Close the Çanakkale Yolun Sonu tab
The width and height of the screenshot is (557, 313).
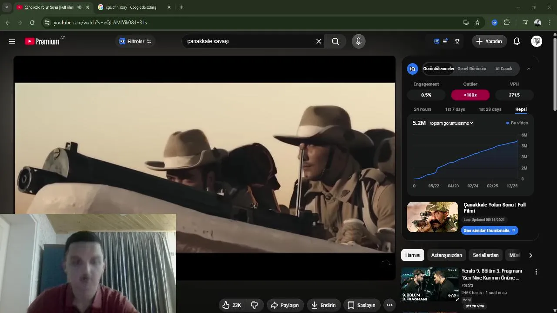(x=87, y=7)
